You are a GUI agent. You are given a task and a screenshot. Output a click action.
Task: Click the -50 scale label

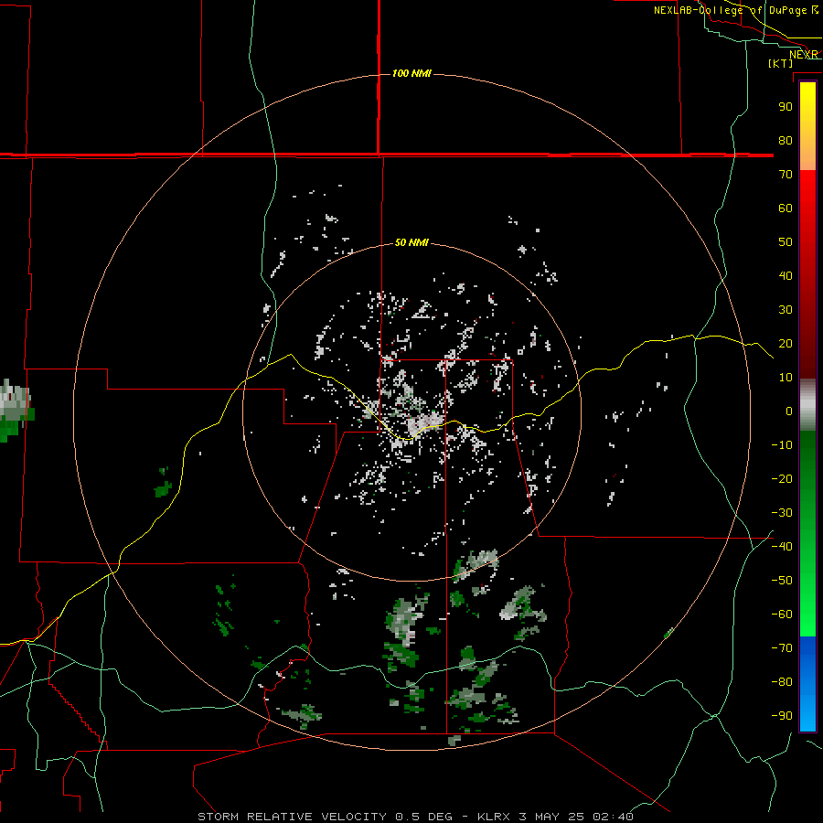tap(782, 581)
